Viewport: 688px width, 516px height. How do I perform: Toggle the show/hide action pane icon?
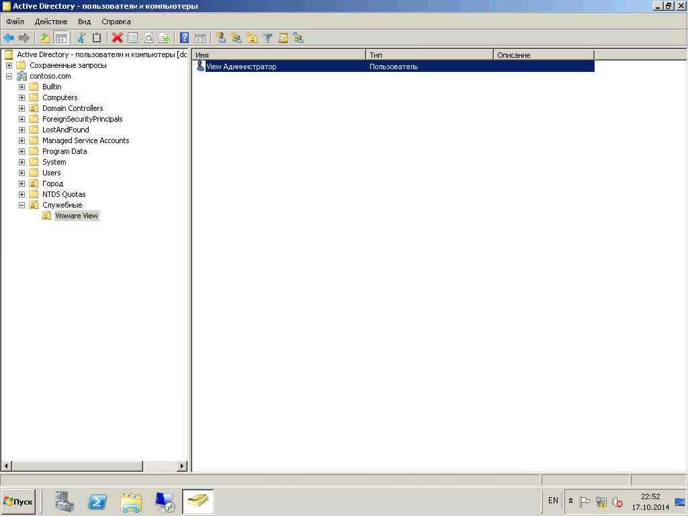click(200, 38)
